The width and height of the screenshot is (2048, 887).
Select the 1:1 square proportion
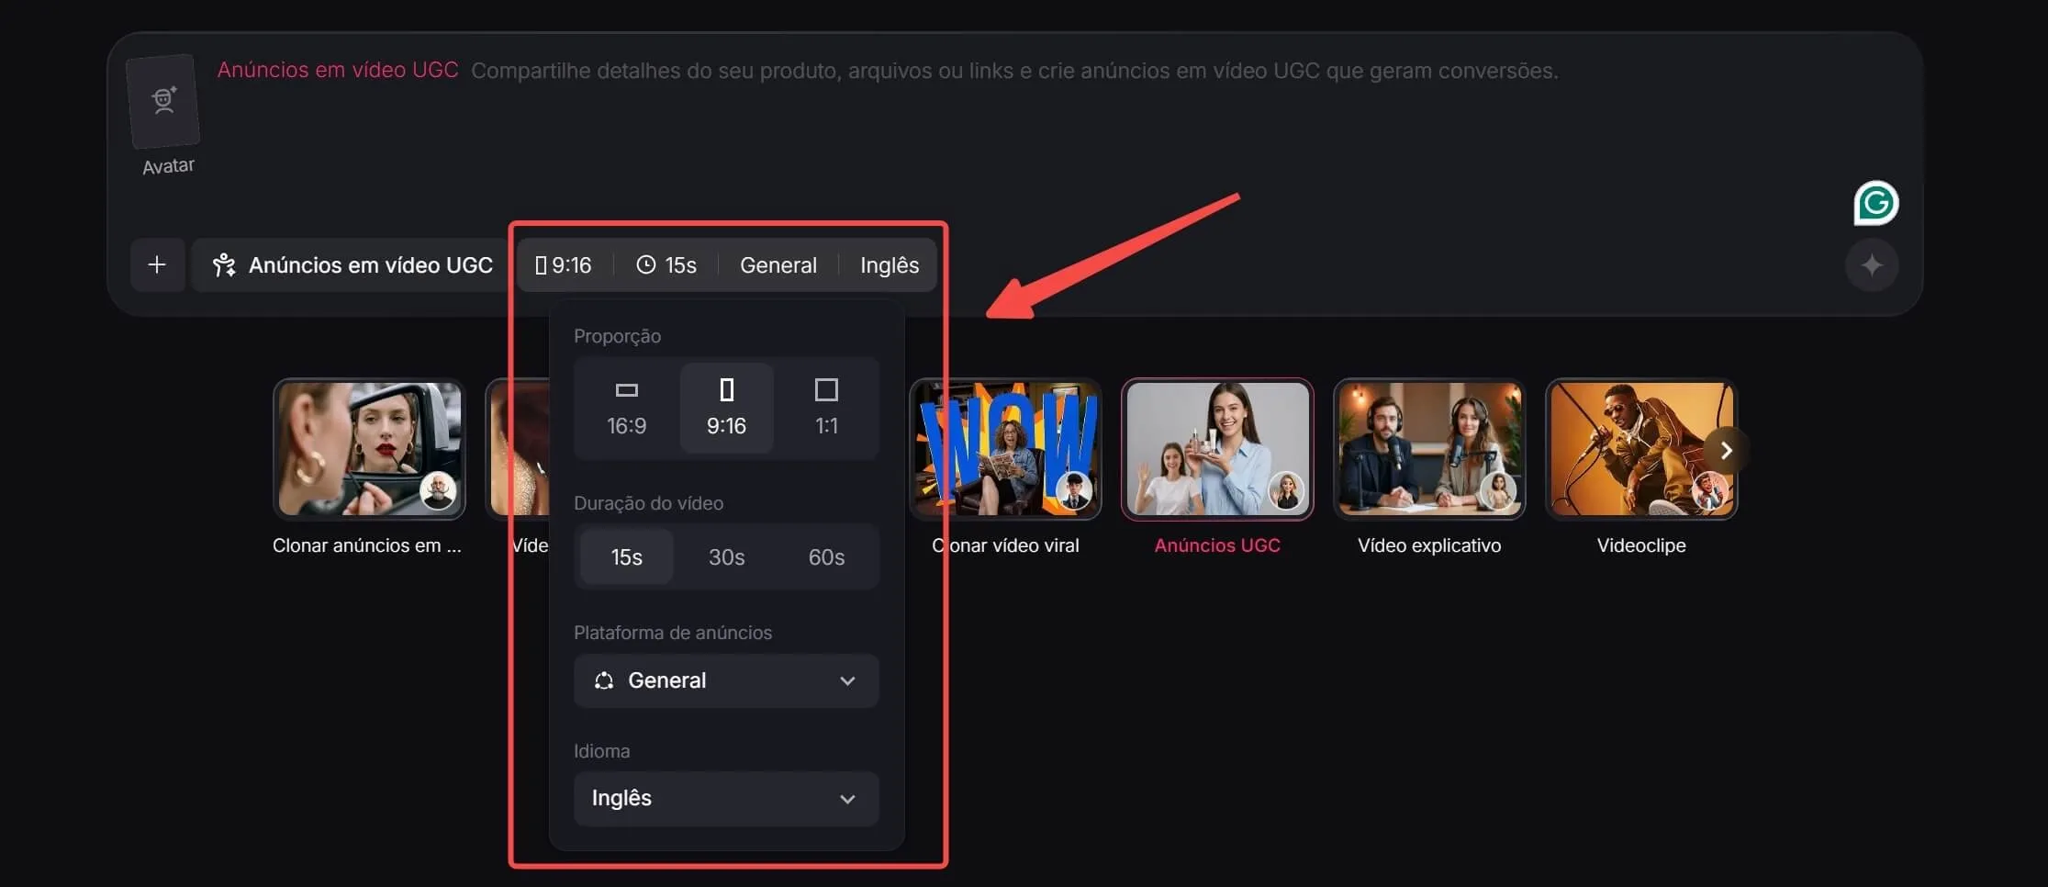826,408
